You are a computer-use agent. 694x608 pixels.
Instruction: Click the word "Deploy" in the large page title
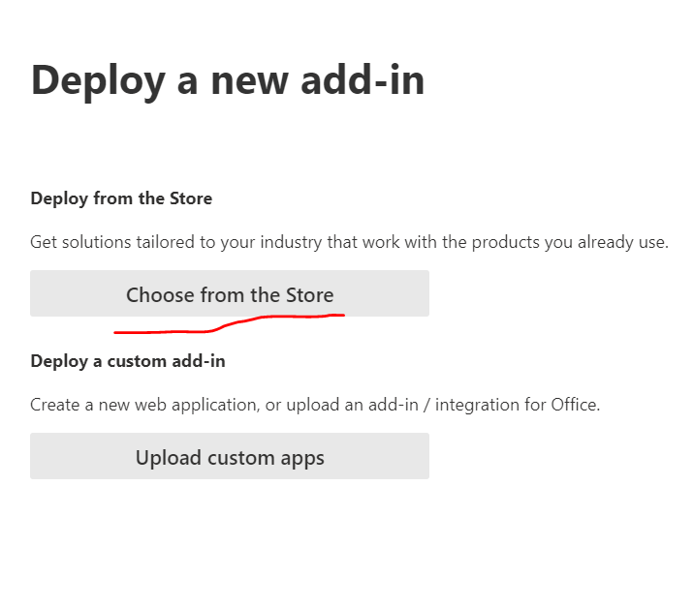coord(96,80)
